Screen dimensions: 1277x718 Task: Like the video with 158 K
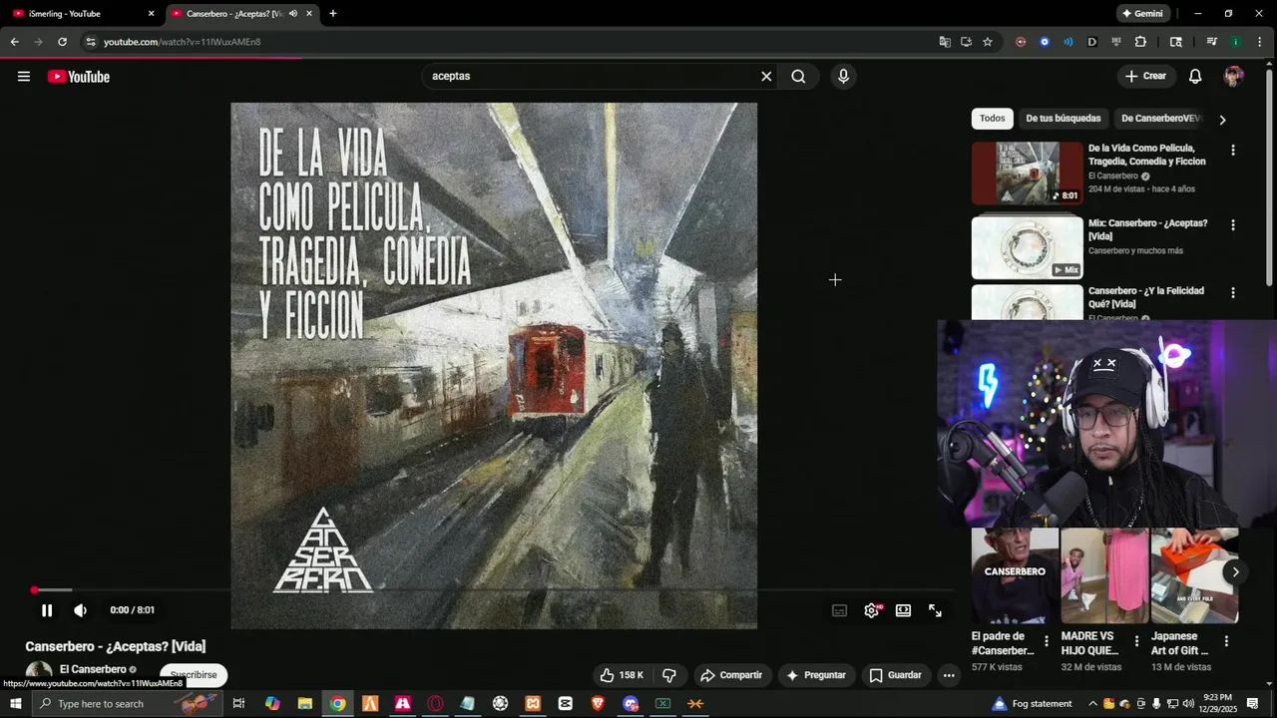click(622, 675)
